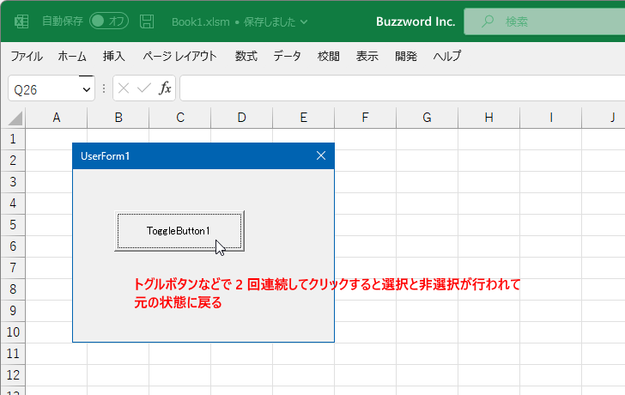Select column D header

pyautogui.click(x=241, y=118)
